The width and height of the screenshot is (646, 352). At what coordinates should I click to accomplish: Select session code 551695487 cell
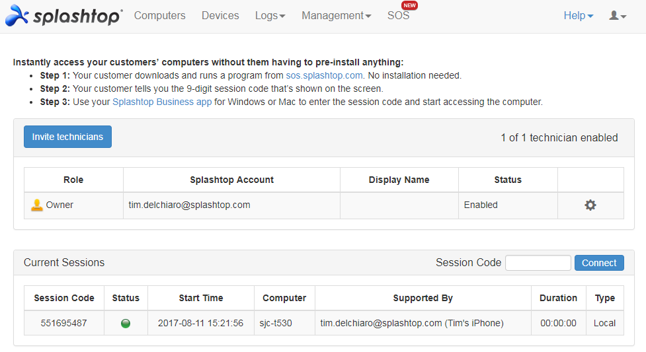63,323
